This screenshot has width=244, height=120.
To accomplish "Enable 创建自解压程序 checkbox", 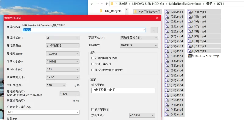I will click(x=93, y=58).
